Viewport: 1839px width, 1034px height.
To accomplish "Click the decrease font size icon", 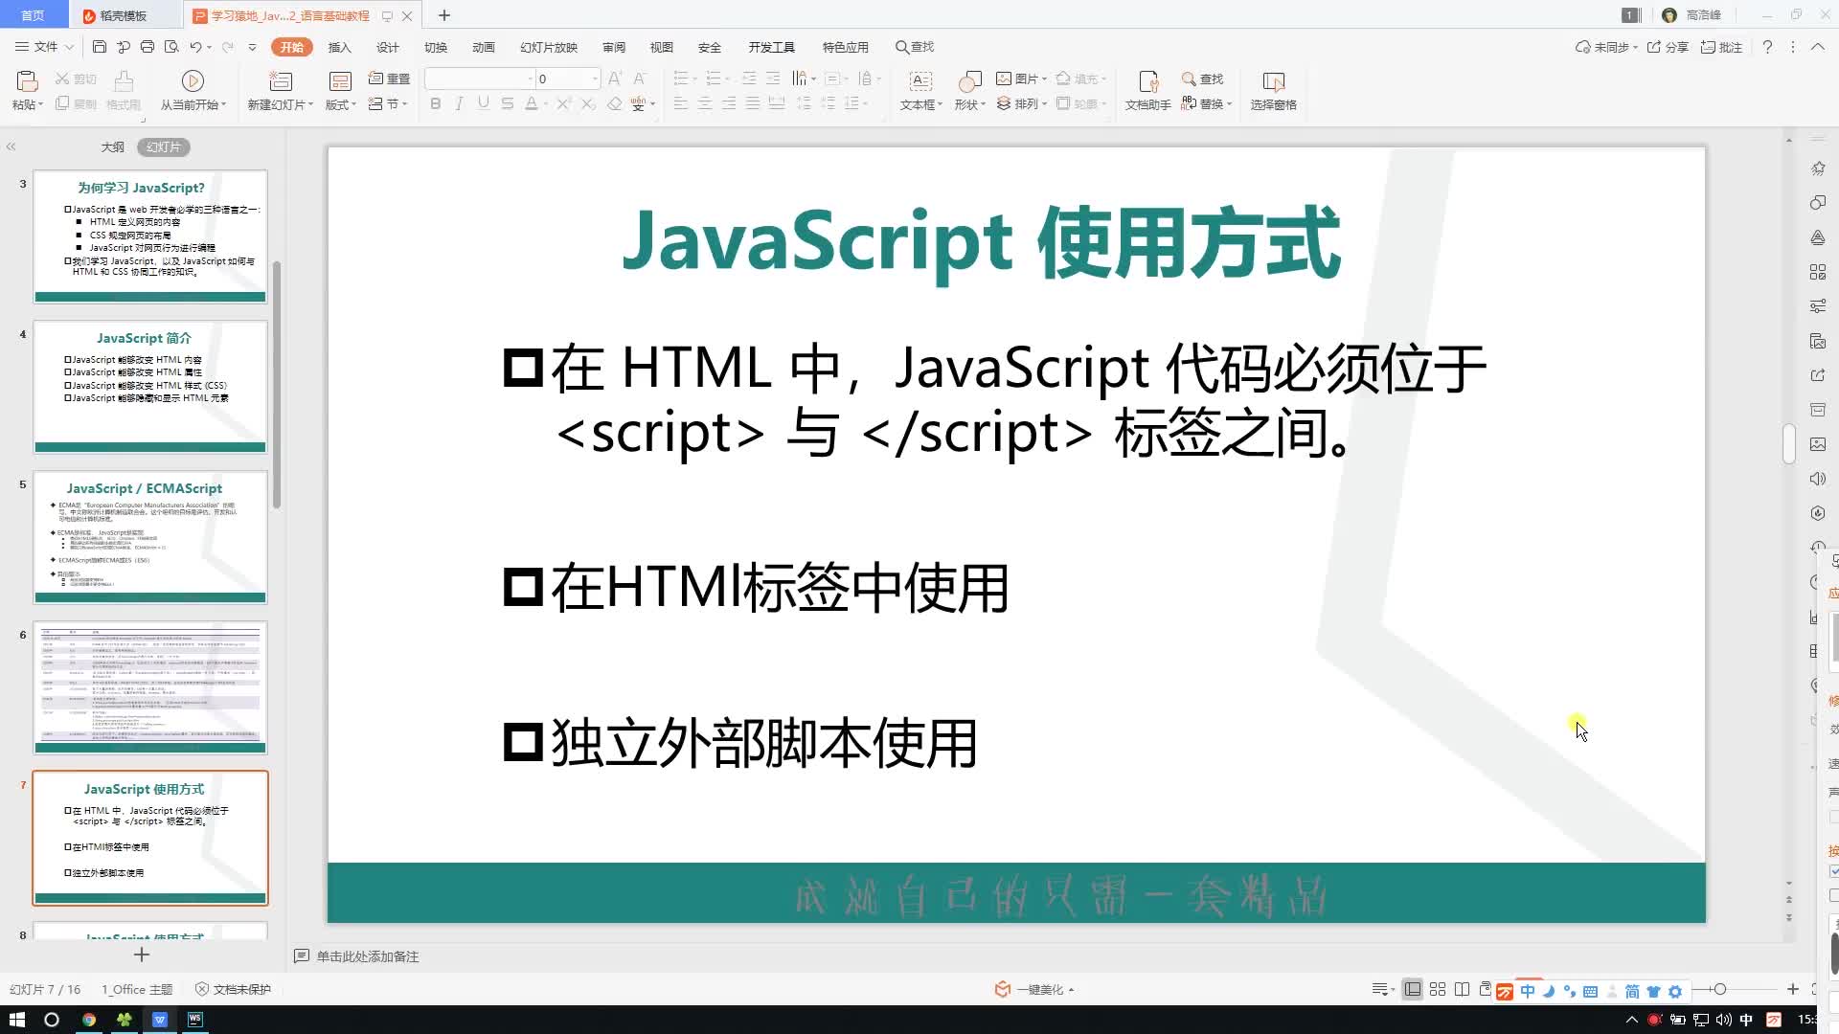I will click(640, 79).
